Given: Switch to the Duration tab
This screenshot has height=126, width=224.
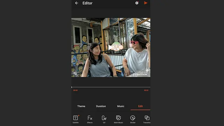Looking at the screenshot, I should 101,106.
